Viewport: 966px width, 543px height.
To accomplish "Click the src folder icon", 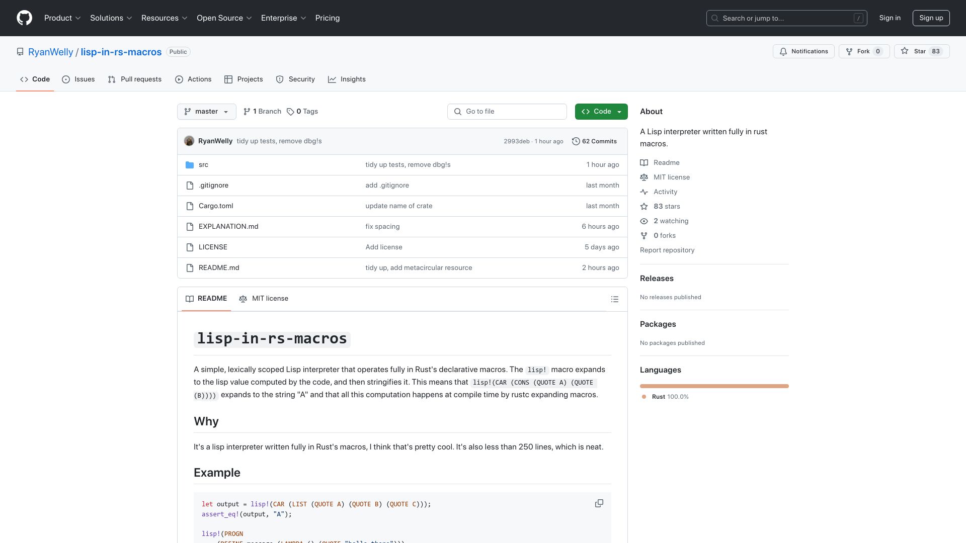I will click(x=190, y=165).
